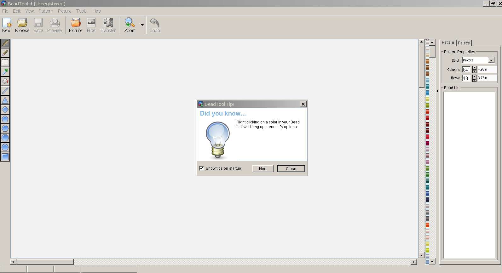Image resolution: width=502 pixels, height=273 pixels.
Task: Select the Paint Bucket fill tool
Action: coord(5,81)
